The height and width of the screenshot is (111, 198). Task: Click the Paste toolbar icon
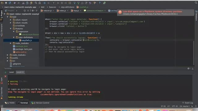[31, 3]
